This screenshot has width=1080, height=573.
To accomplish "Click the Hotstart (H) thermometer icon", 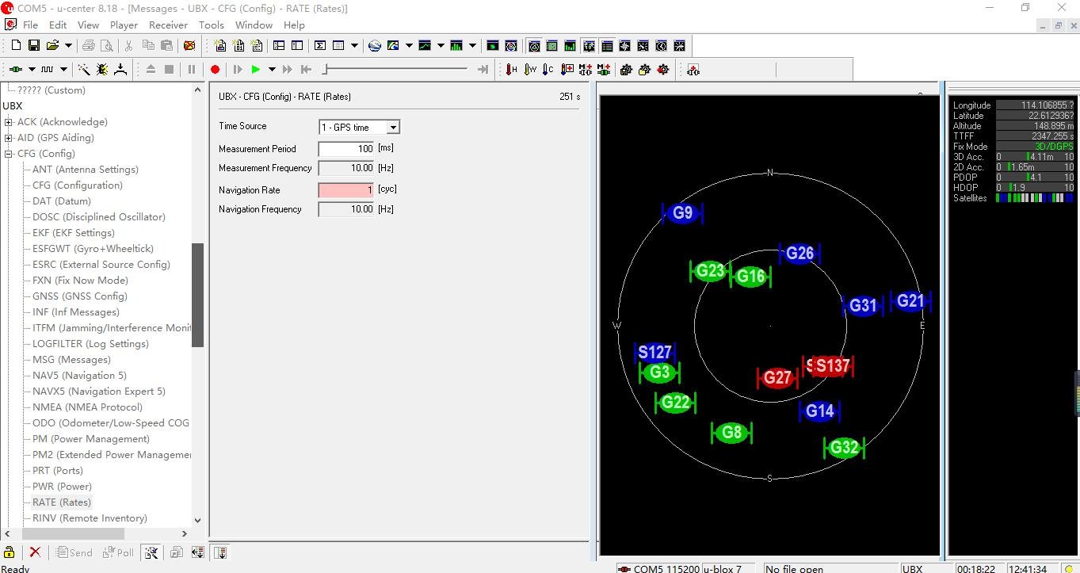I will point(511,70).
